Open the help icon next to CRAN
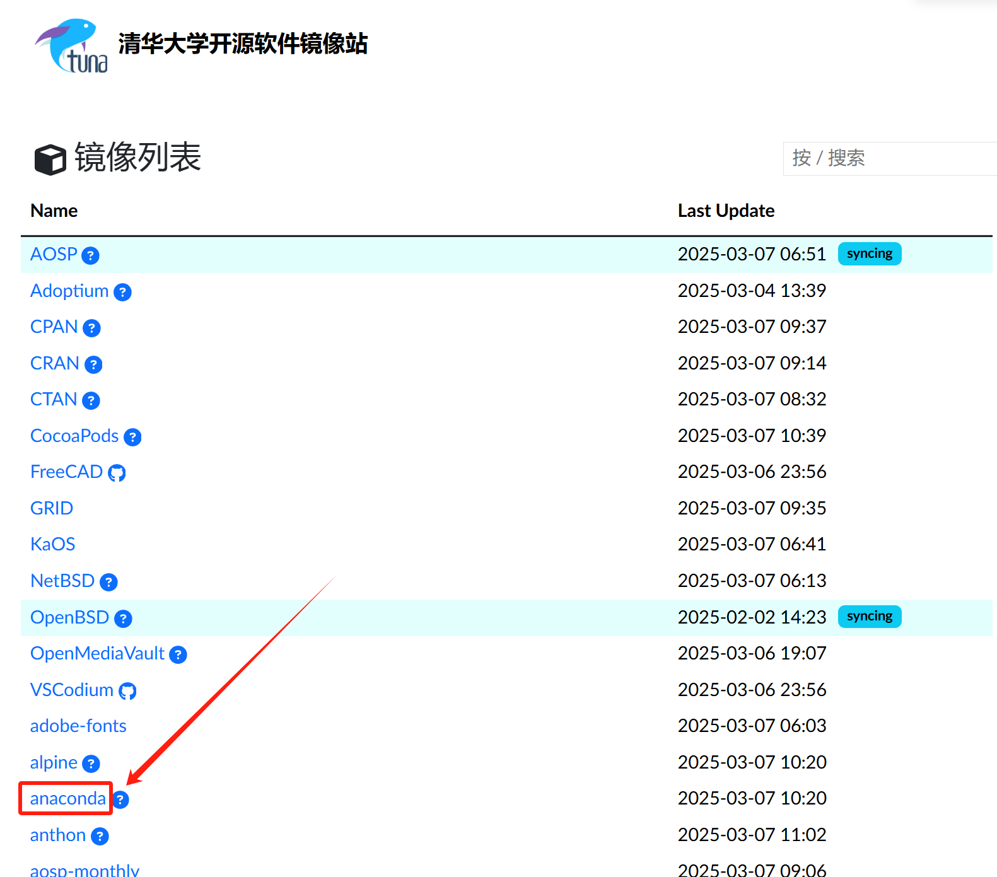The image size is (997, 877). tap(93, 364)
